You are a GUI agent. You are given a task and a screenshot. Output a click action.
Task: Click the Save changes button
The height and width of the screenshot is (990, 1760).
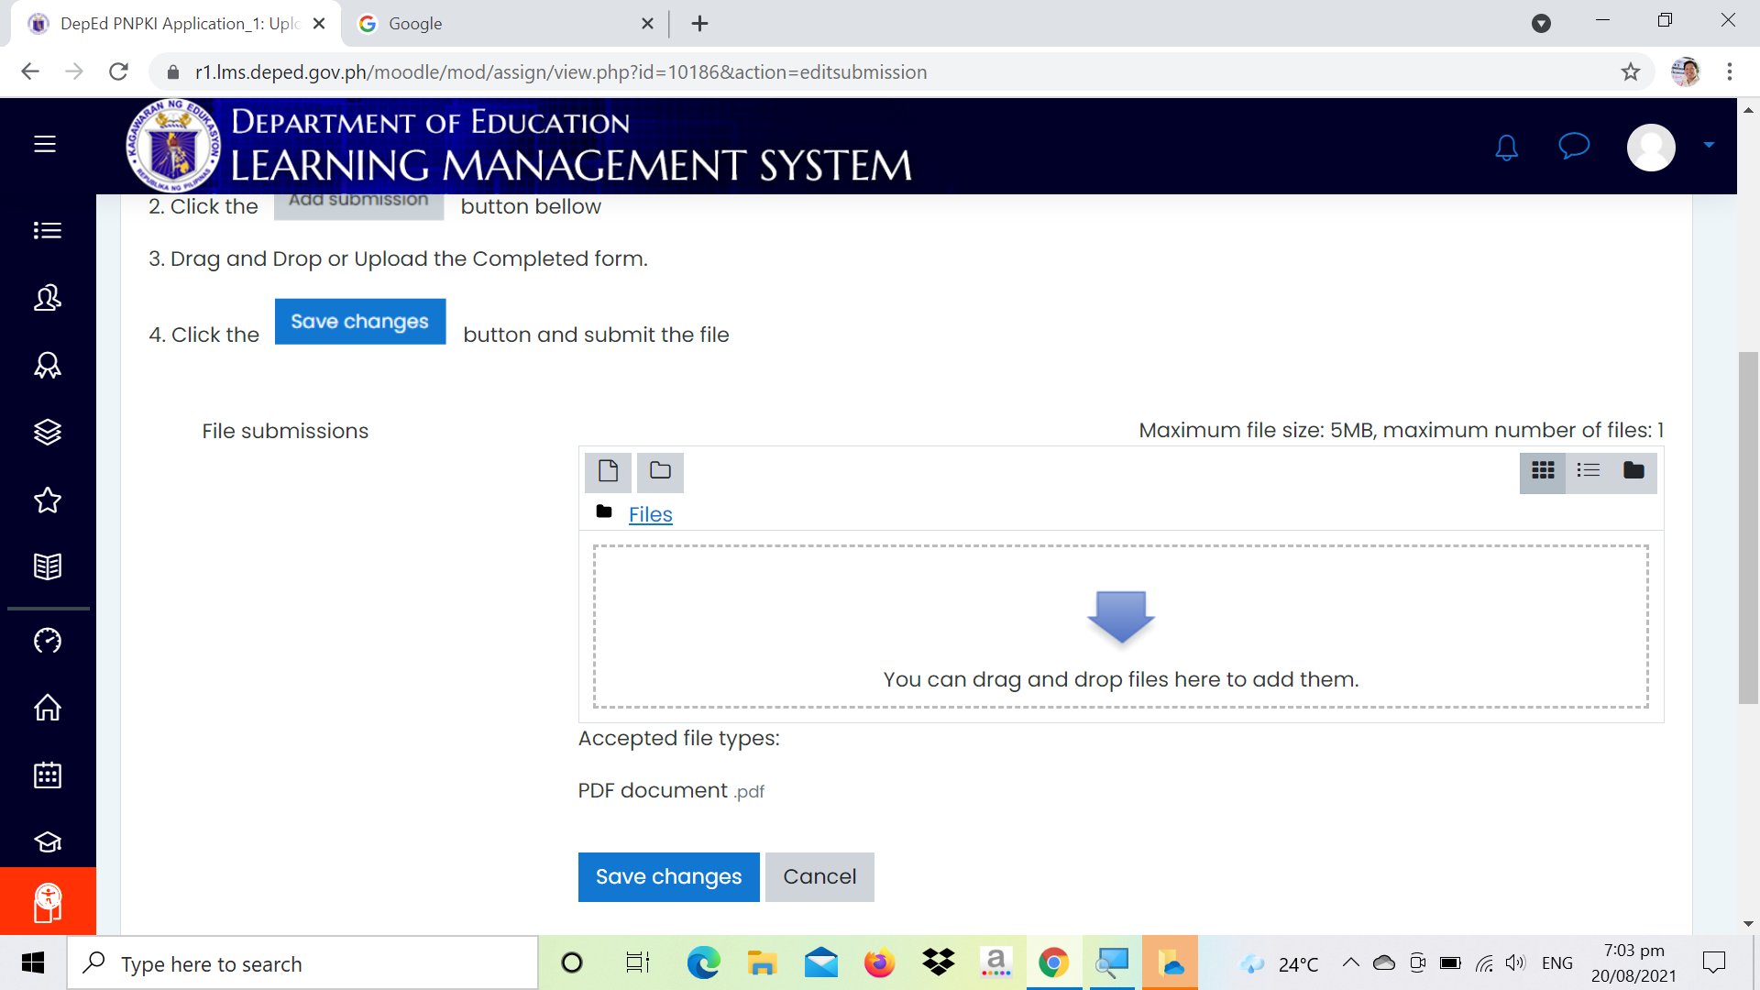[668, 876]
